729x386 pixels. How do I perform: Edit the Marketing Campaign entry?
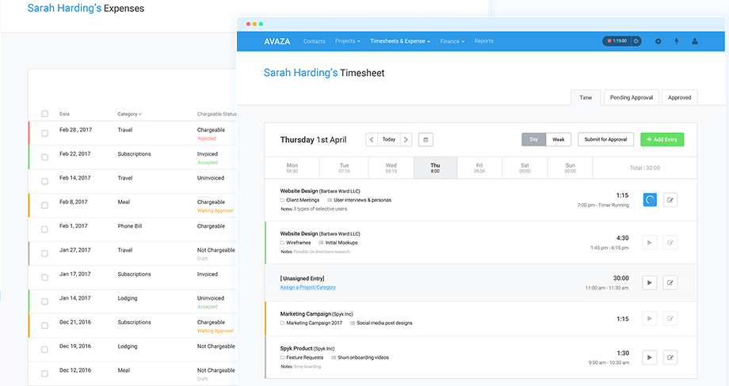click(x=670, y=319)
